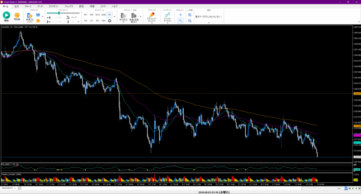The height and width of the screenshot is (194, 361).
Task: Click the blue save project icon
Action: point(38,15)
